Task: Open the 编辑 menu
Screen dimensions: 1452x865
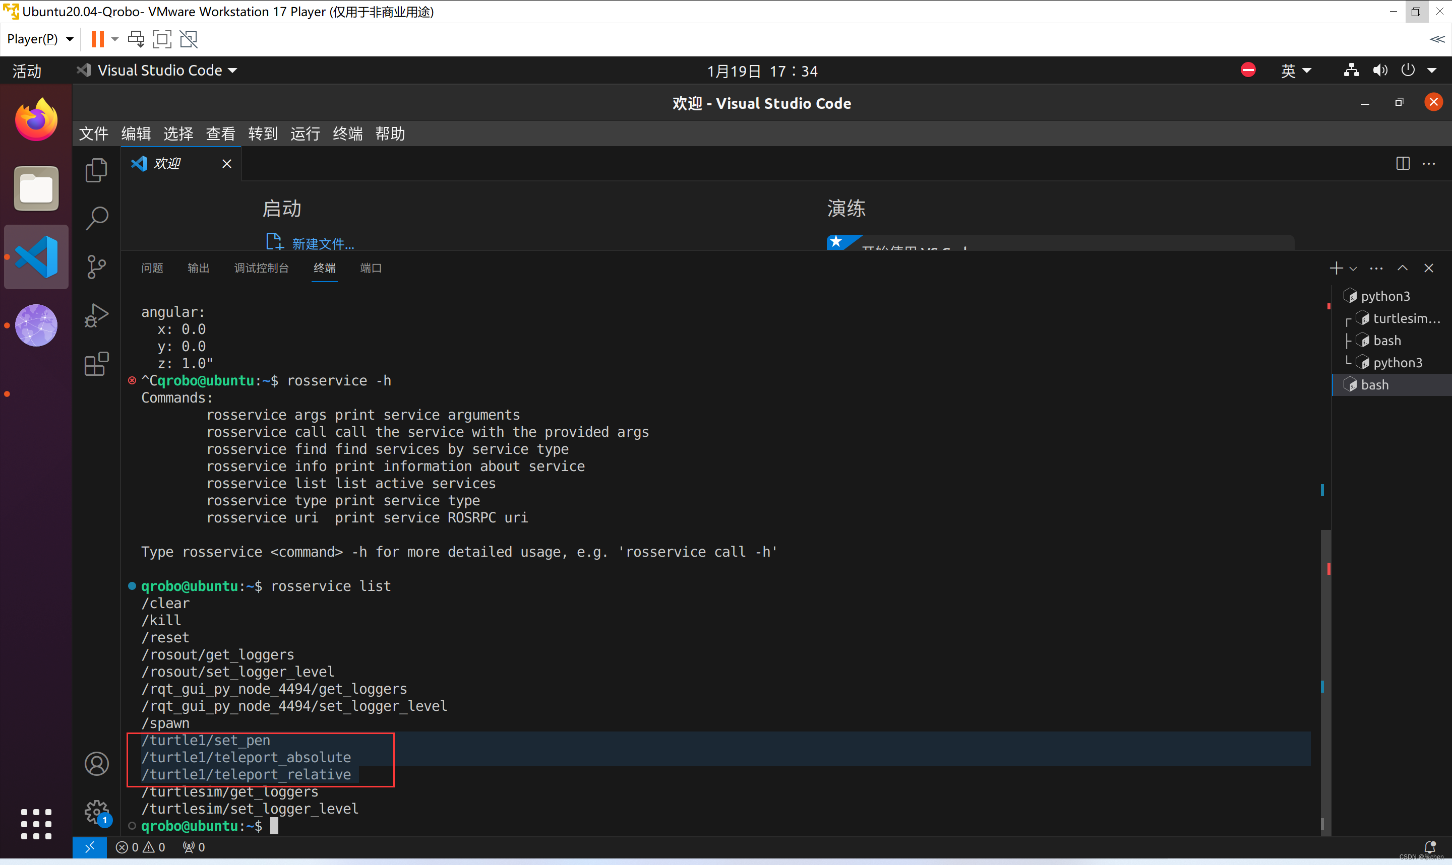Action: (136, 134)
